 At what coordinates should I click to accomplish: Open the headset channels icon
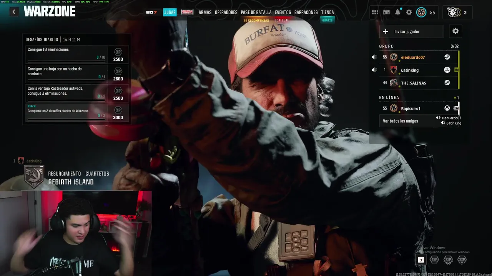[386, 12]
